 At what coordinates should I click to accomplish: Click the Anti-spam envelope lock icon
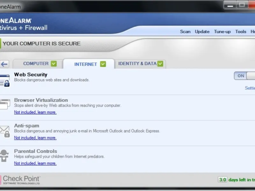pos(5,131)
